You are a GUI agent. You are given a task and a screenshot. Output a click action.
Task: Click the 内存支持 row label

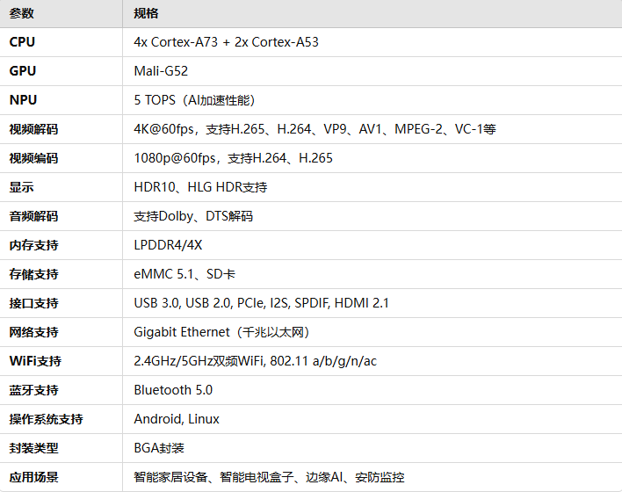coord(33,245)
